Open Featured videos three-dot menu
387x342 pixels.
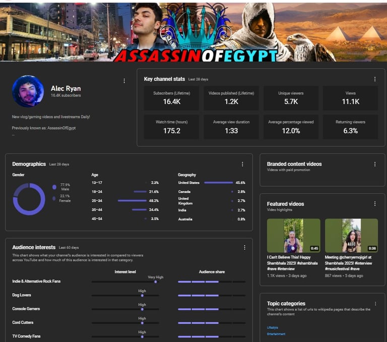(375, 203)
